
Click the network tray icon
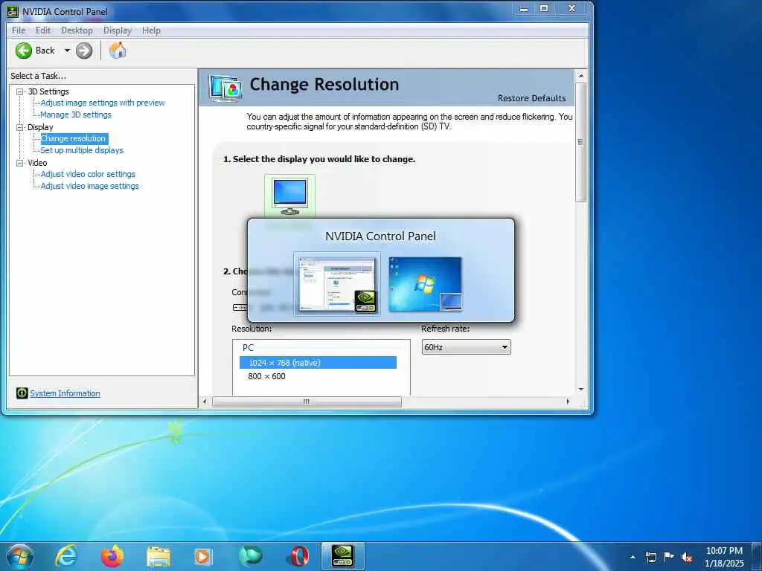pyautogui.click(x=650, y=557)
